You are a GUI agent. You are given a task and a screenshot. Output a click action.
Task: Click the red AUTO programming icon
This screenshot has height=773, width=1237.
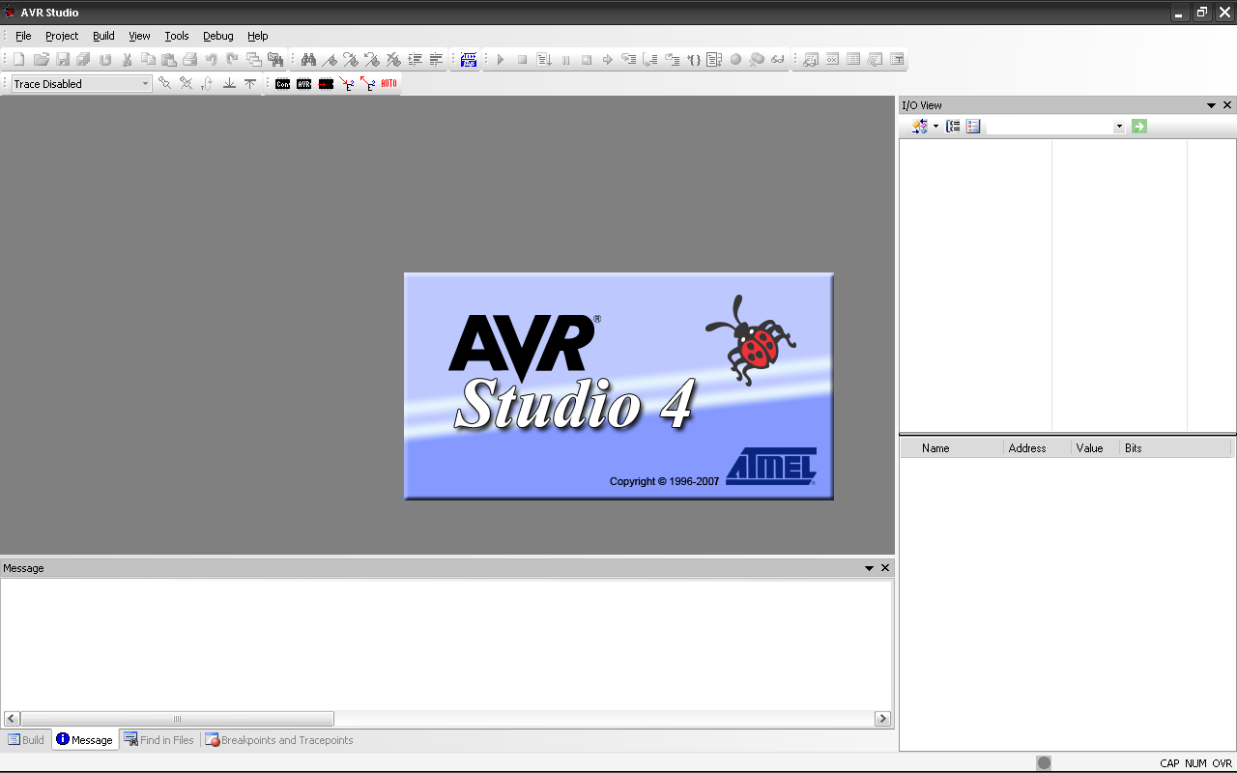pos(388,84)
